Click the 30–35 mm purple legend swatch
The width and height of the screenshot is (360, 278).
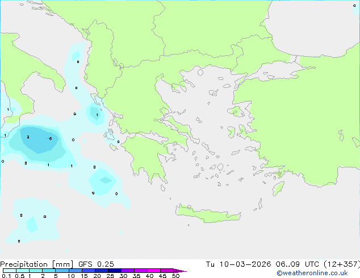pyautogui.click(x=128, y=271)
